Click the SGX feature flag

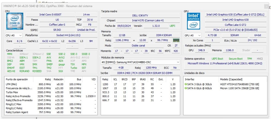[x=61, y=71]
